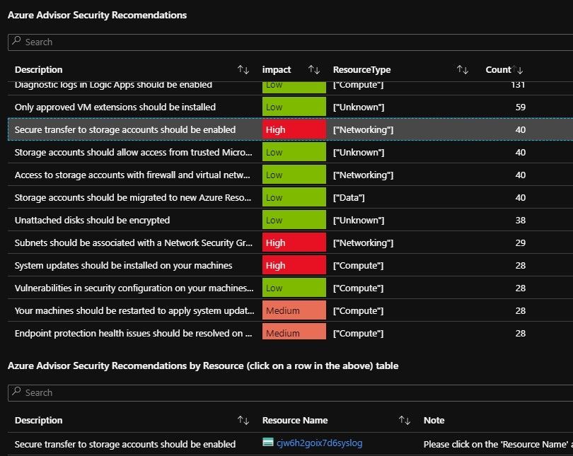Select 'Only approved VM extensions should be installed' row

pos(291,107)
